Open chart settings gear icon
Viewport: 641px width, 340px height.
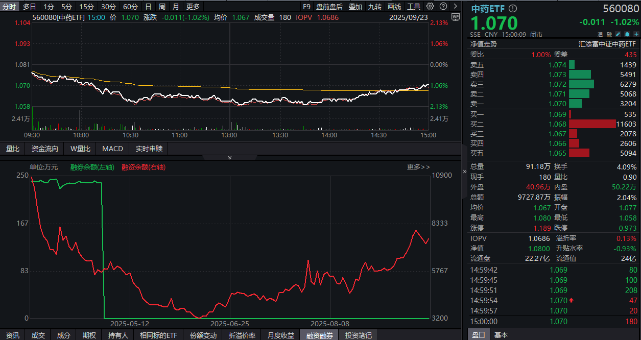(x=430, y=7)
